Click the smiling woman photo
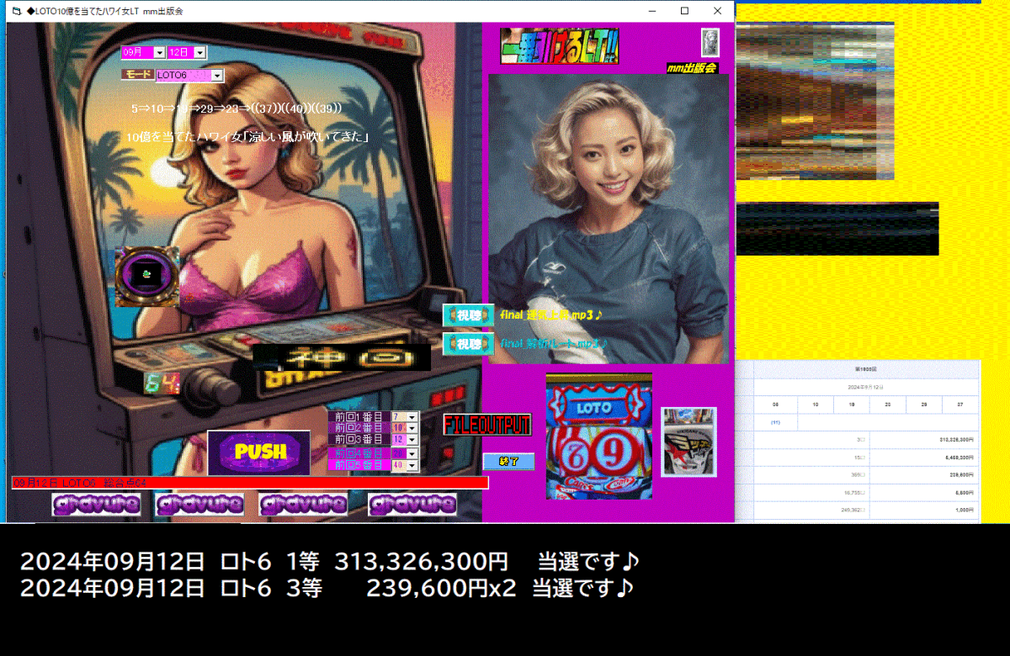This screenshot has height=656, width=1010. point(608,219)
